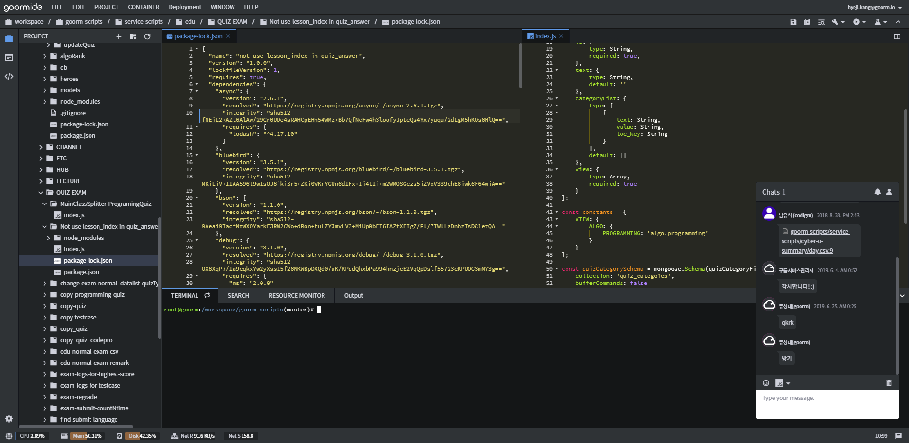Expand the CHANNEL folder
Screen dimensions: 909x443
coord(41,147)
